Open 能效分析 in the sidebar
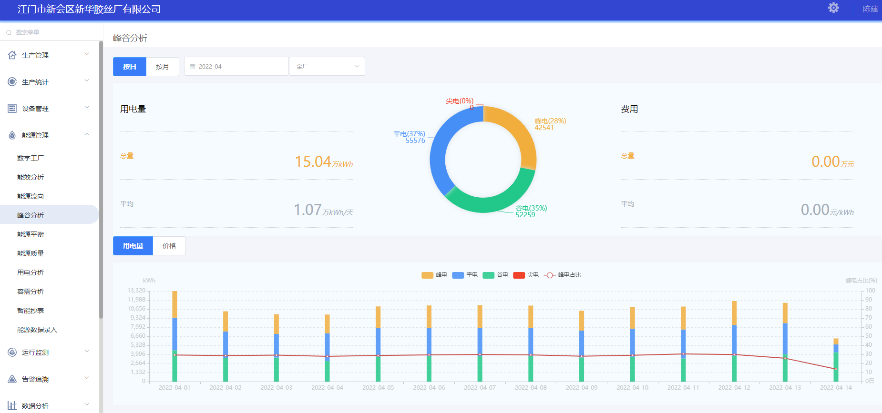The width and height of the screenshot is (882, 413). tap(31, 177)
